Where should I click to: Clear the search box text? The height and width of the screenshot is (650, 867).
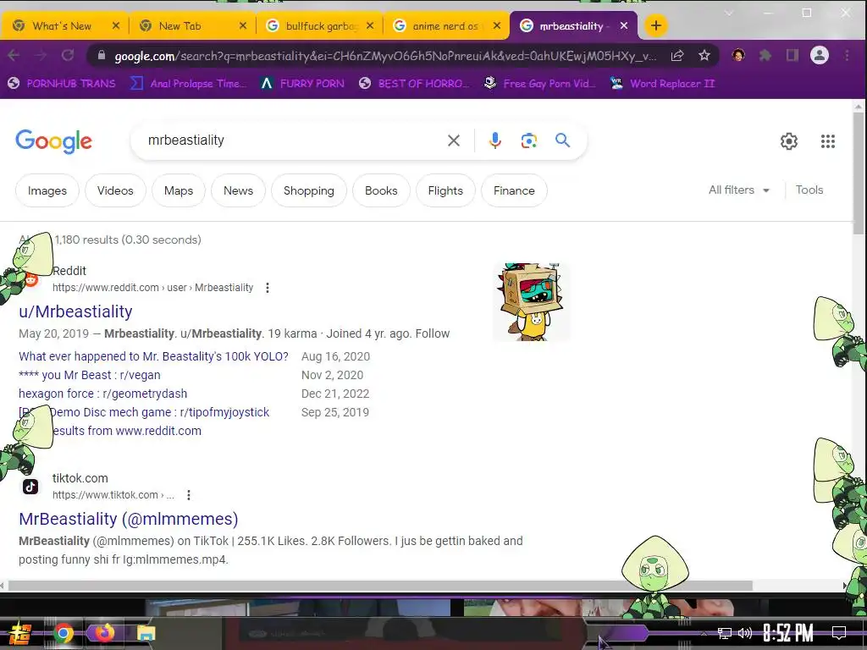point(454,140)
